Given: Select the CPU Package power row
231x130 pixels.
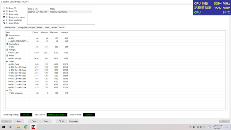Looking at the screenshot, I should point(37,58).
